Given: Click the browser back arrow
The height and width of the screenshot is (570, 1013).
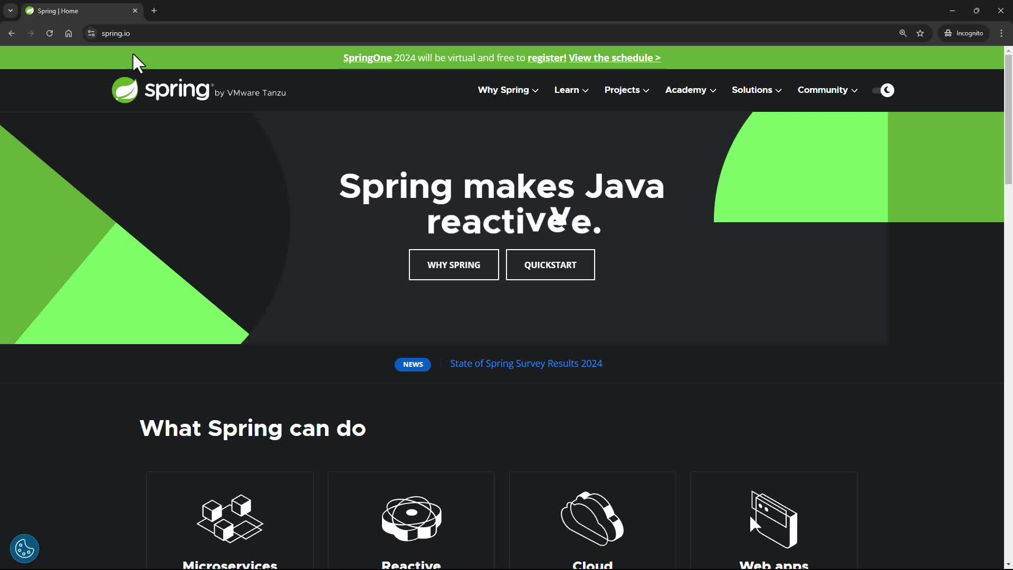Looking at the screenshot, I should click(12, 33).
